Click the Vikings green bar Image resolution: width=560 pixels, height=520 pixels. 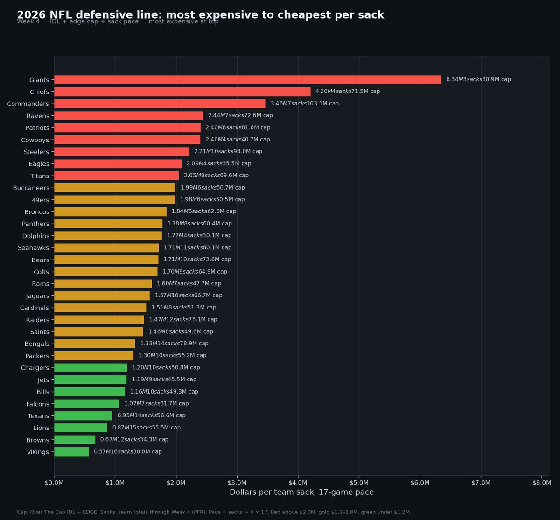pyautogui.click(x=71, y=452)
